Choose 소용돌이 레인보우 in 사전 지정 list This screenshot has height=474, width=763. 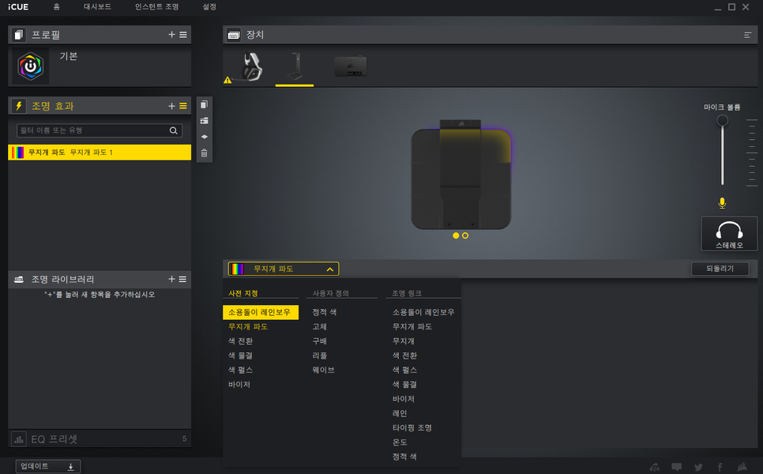[261, 312]
